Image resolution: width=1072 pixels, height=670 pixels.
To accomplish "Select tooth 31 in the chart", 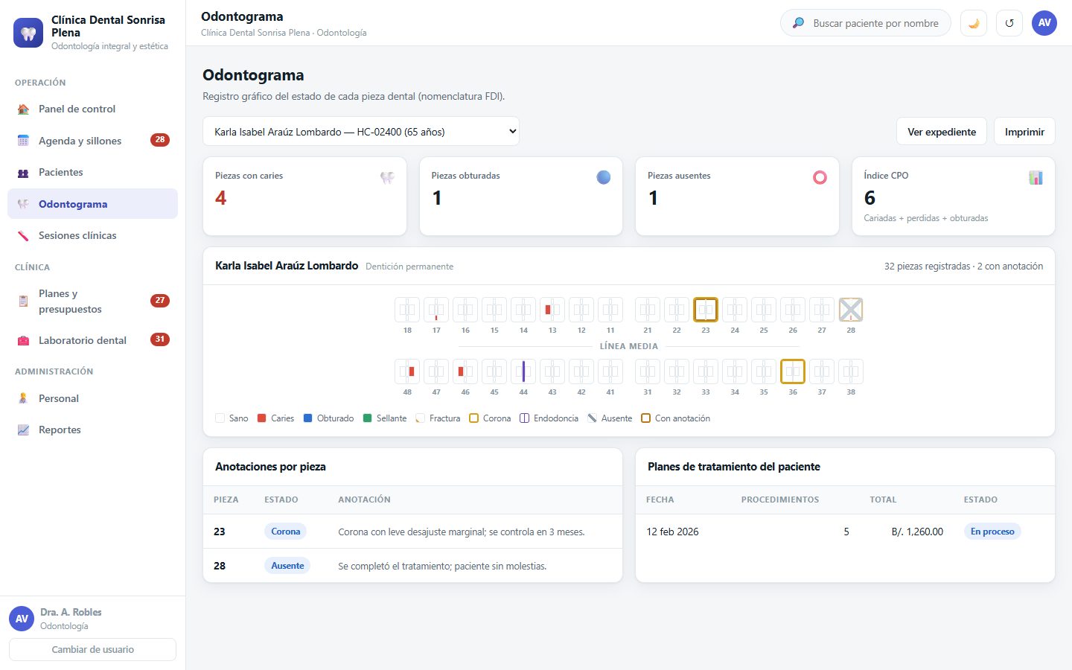I will coord(648,371).
